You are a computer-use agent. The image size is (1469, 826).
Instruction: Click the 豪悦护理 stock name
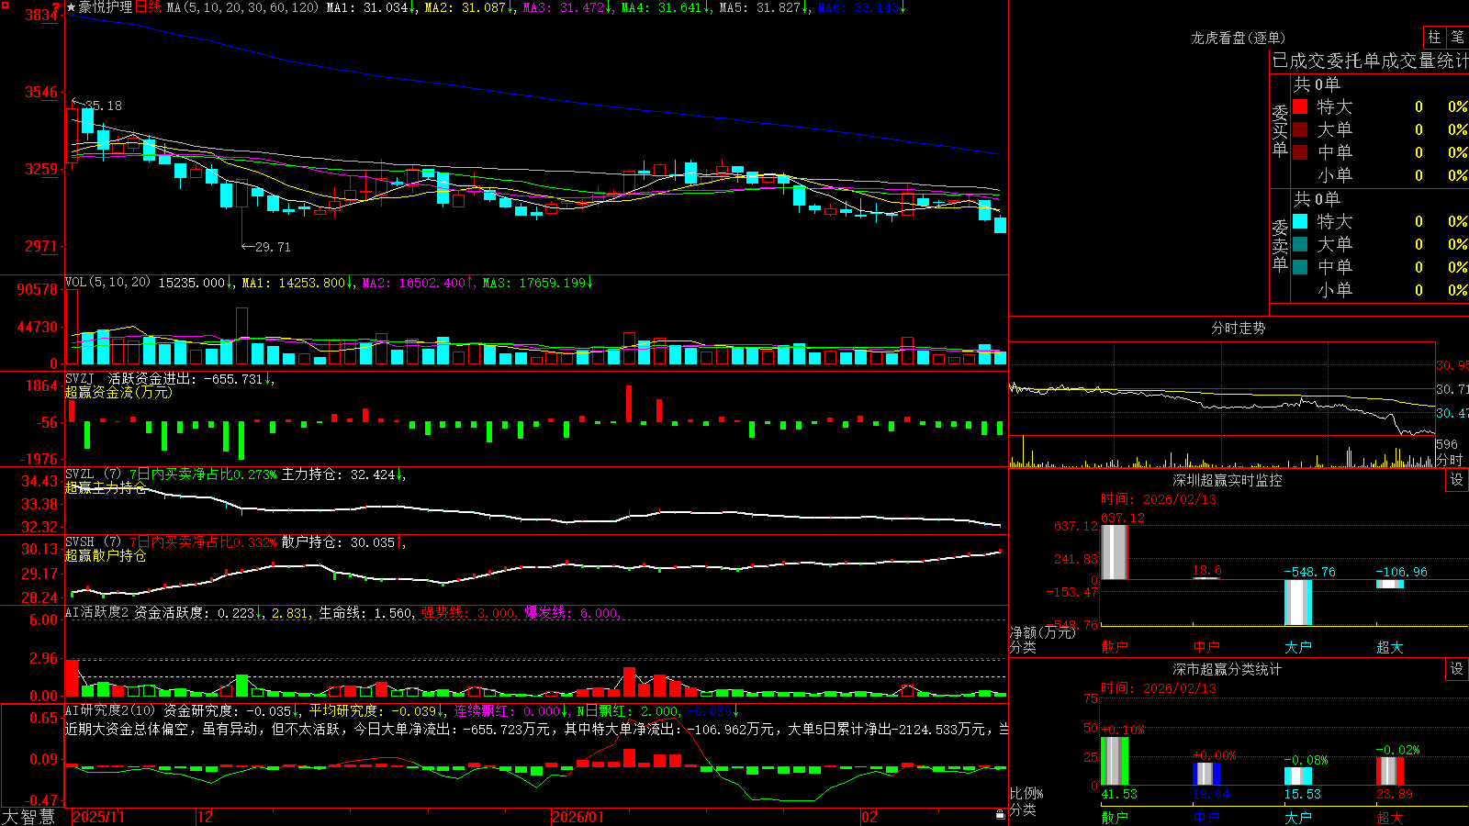pyautogui.click(x=106, y=7)
